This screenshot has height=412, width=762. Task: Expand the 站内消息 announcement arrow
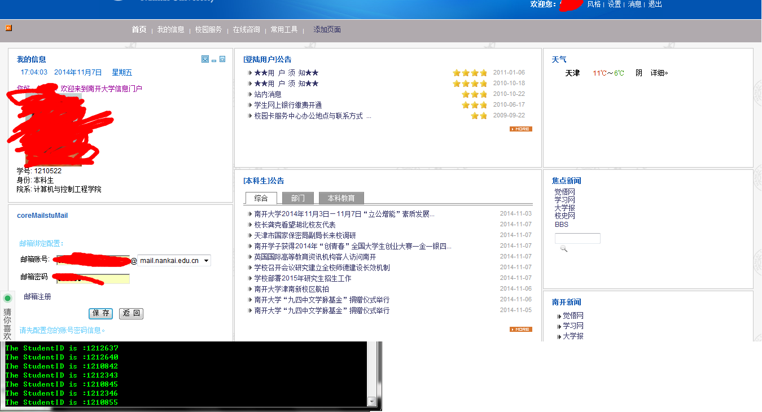coord(249,94)
